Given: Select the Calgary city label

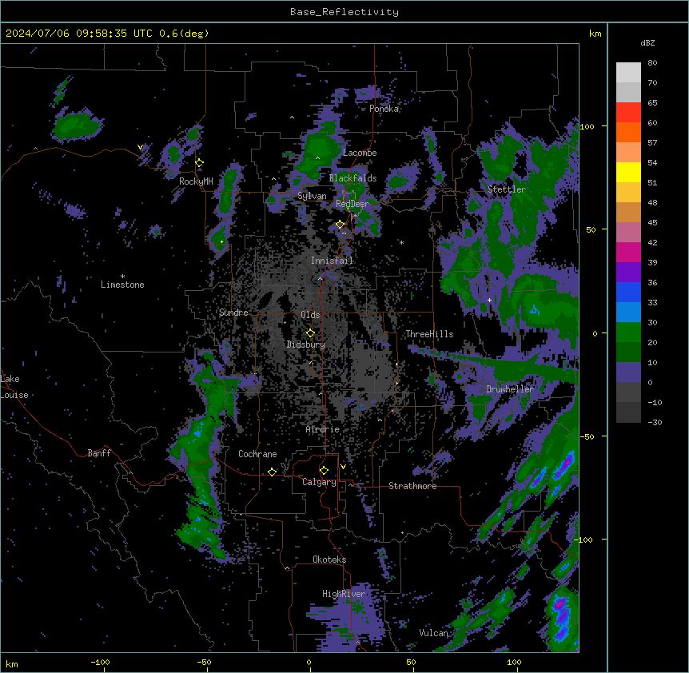Looking at the screenshot, I should pos(320,482).
